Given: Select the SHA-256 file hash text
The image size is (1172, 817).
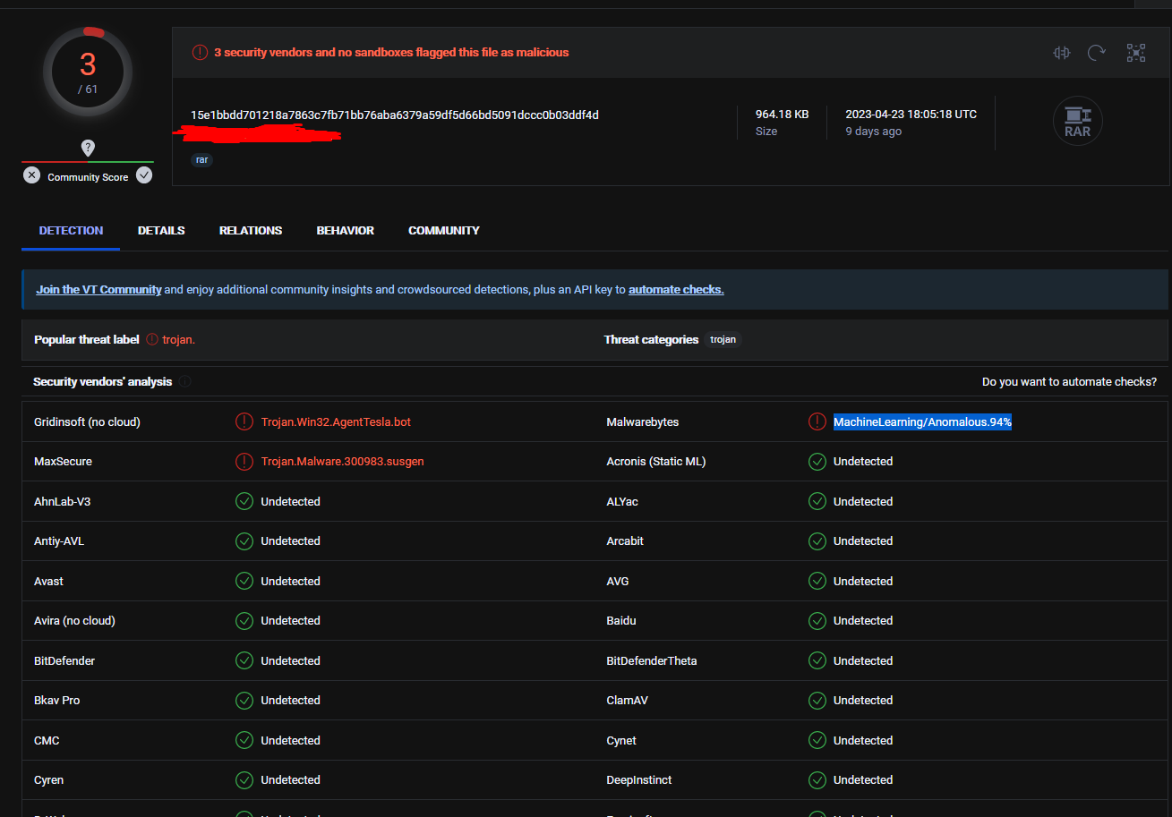Looking at the screenshot, I should pyautogui.click(x=395, y=115).
